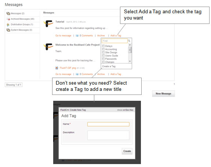
Task: Check the Delays tag checkbox
Action: coord(103,46)
